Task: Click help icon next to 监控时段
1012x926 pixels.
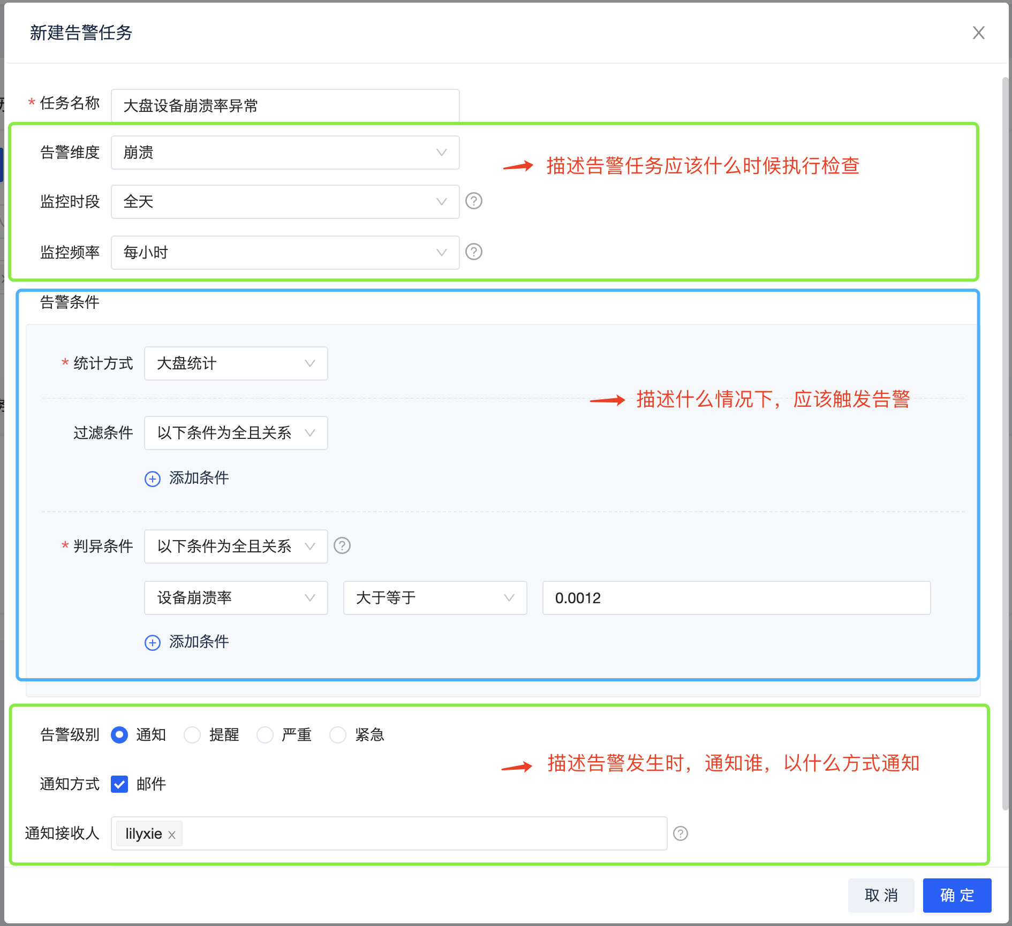Action: 474,201
